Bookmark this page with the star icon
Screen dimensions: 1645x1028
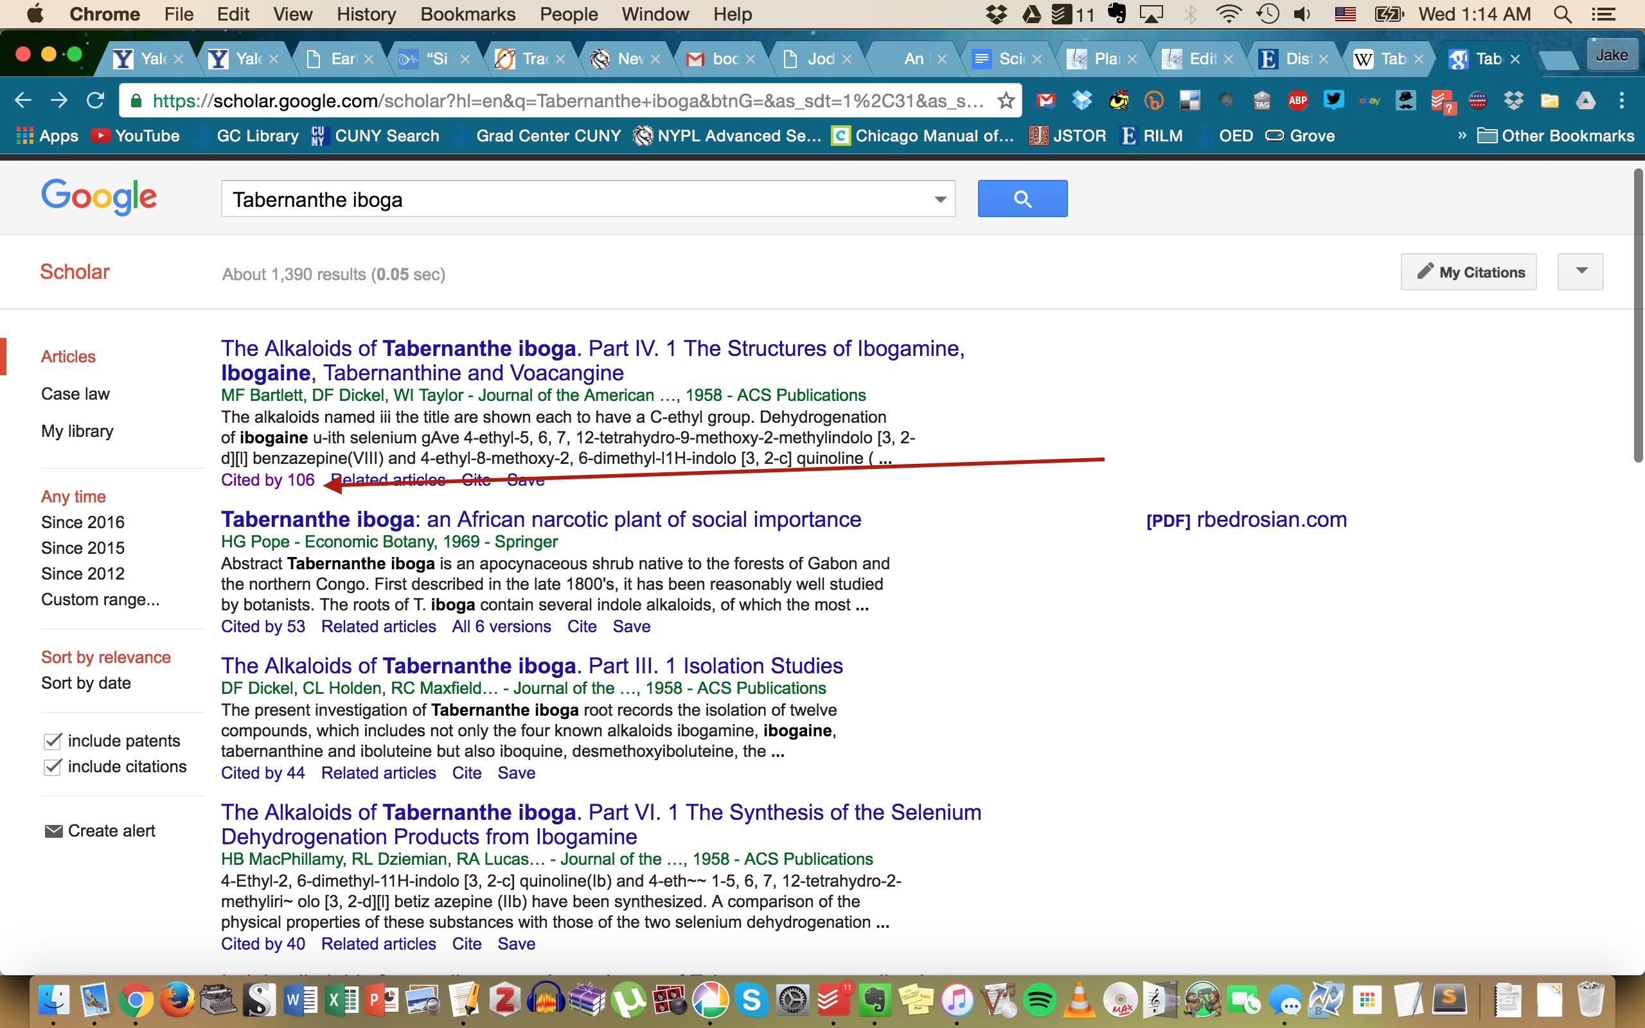(1006, 101)
